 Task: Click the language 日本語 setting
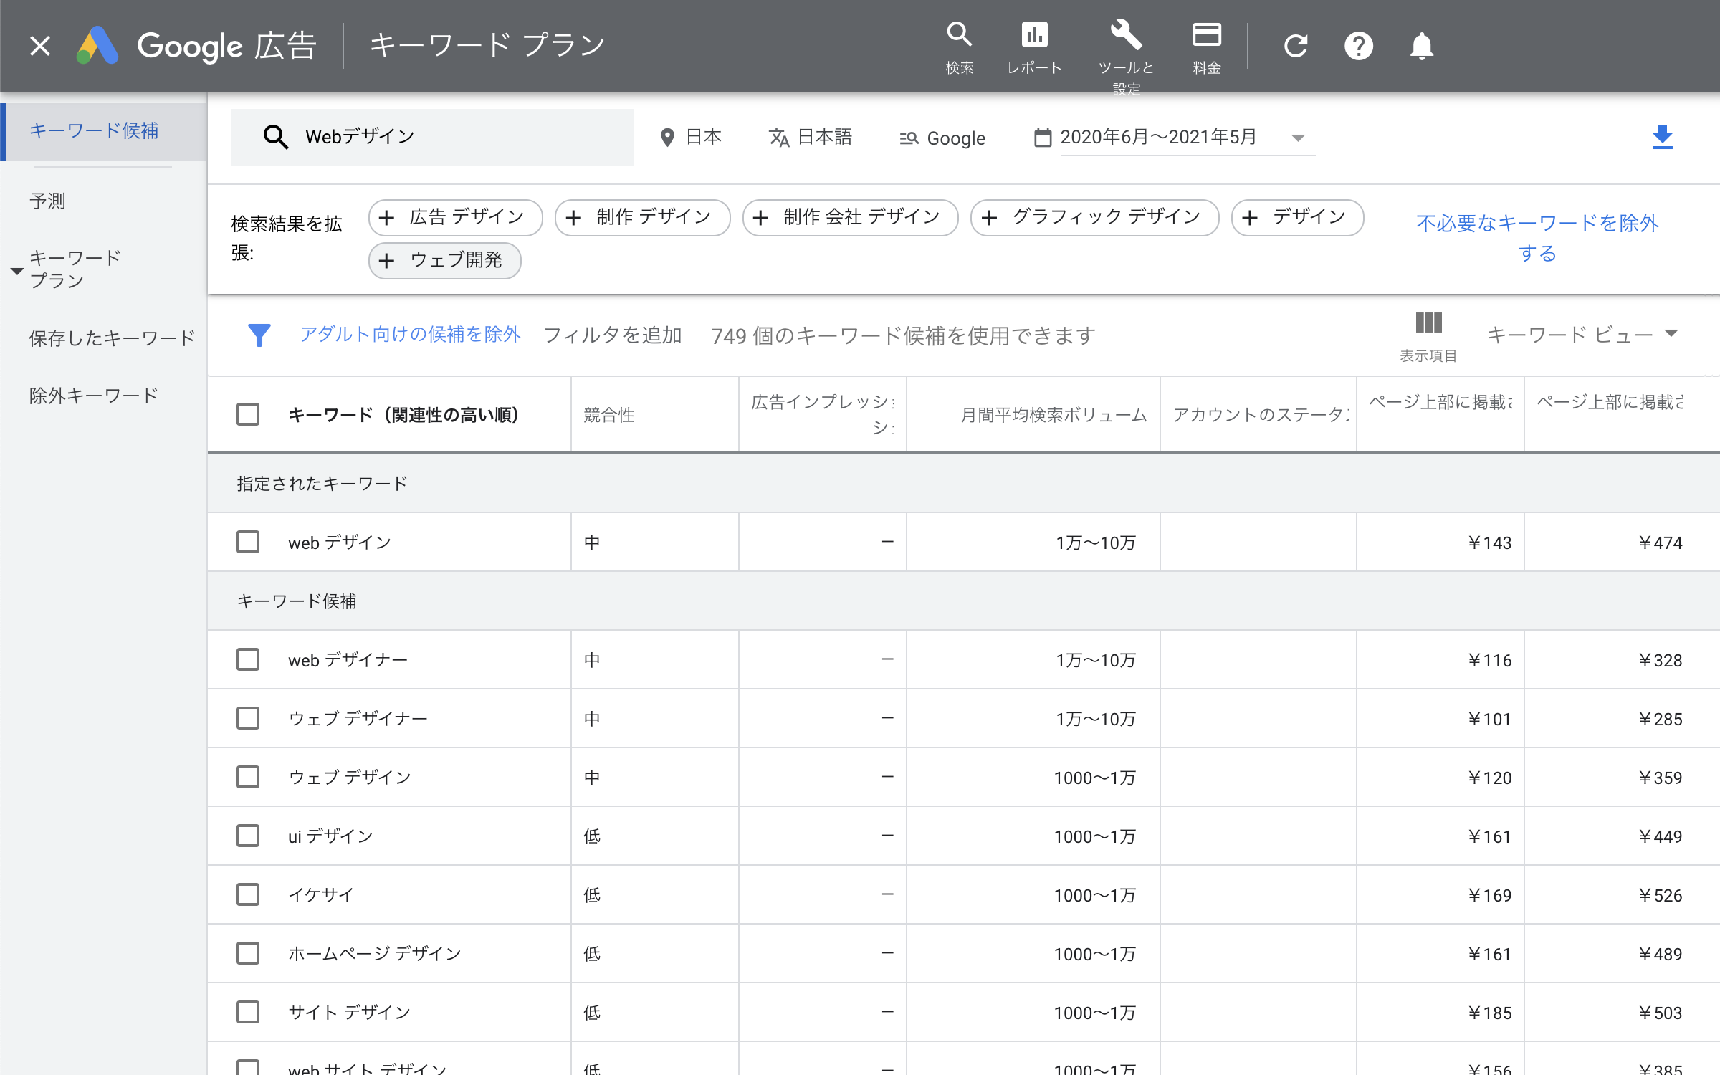(x=811, y=137)
